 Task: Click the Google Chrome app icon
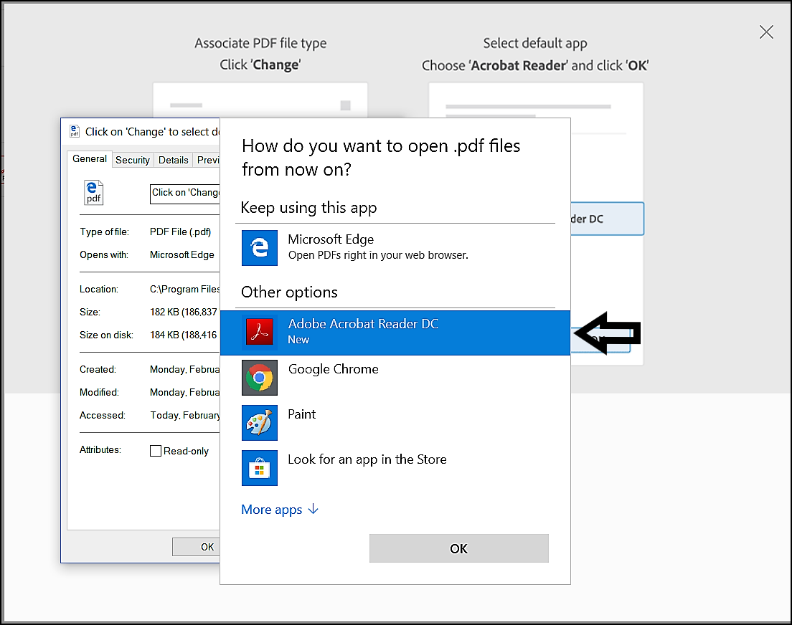tap(260, 378)
